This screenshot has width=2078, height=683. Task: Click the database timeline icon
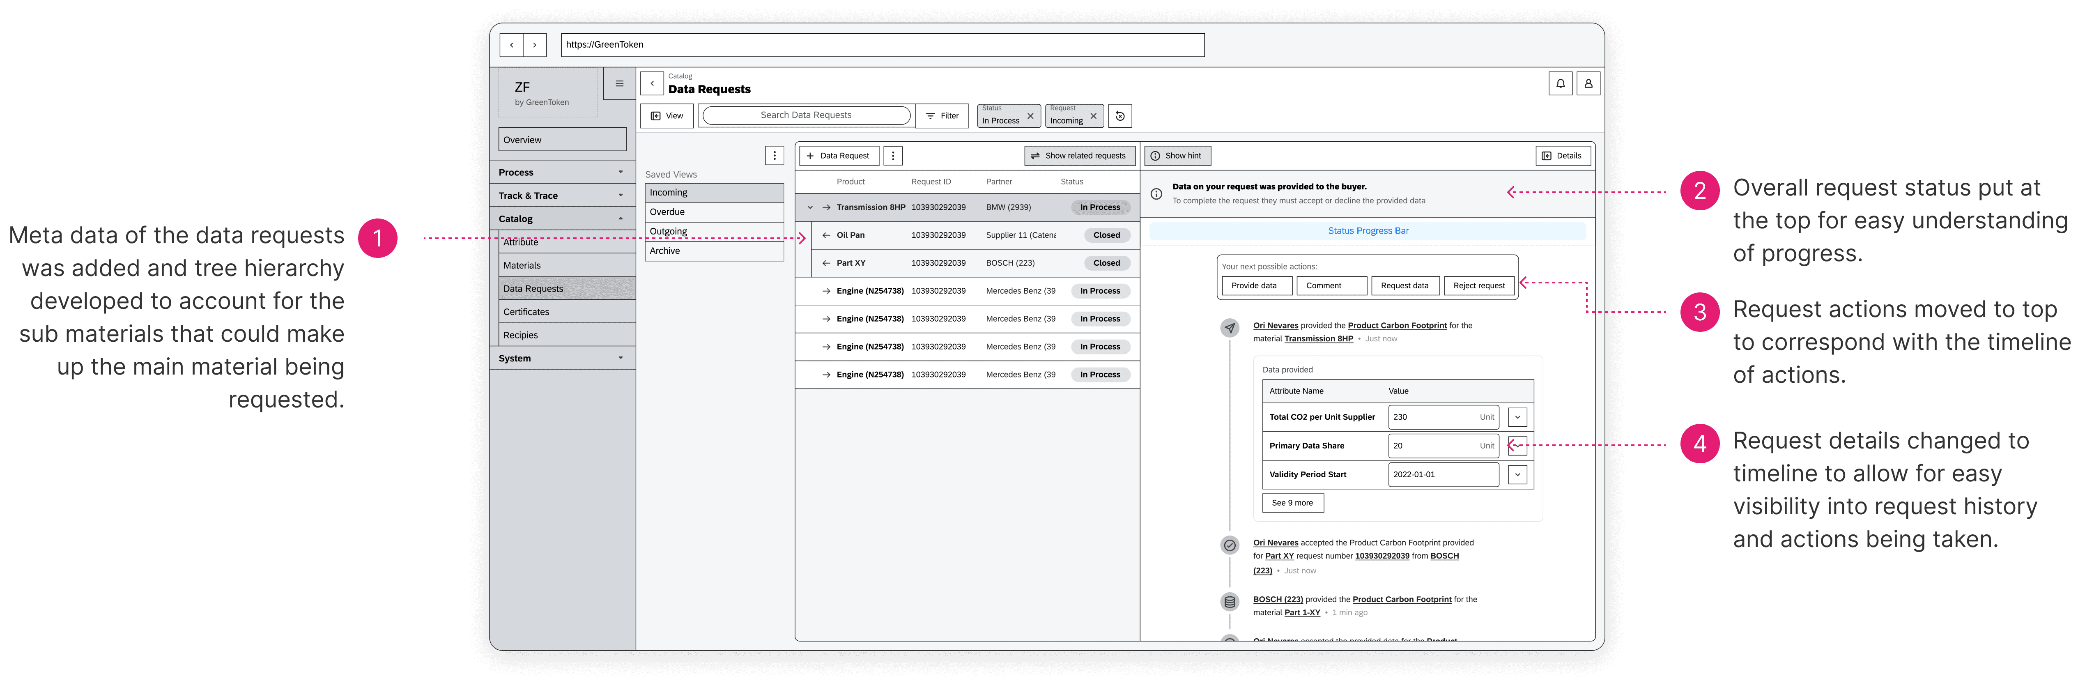point(1230,603)
